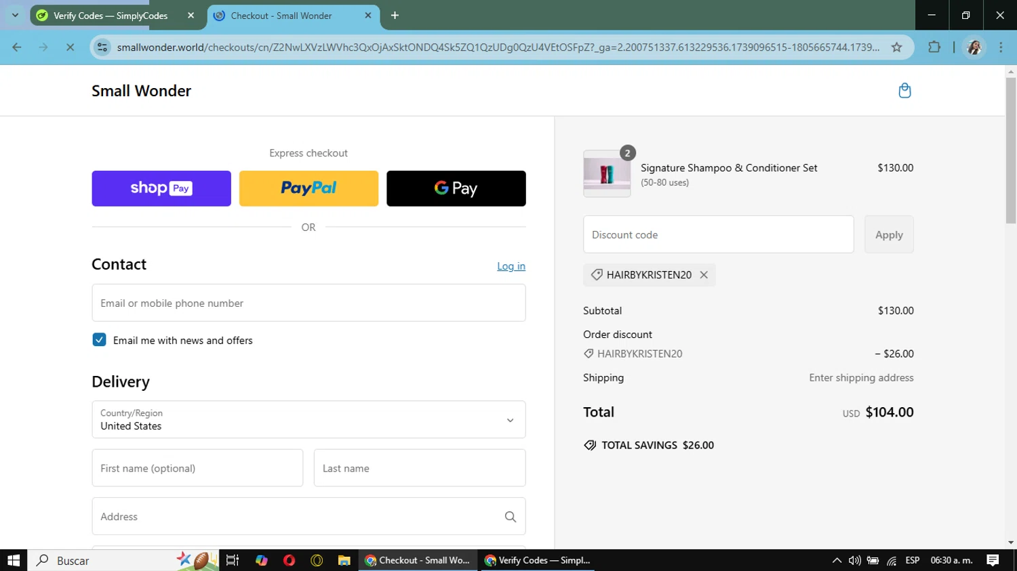Viewport: 1017px width, 571px height.
Task: Uncheck Email me with news and offers
Action: 99,340
